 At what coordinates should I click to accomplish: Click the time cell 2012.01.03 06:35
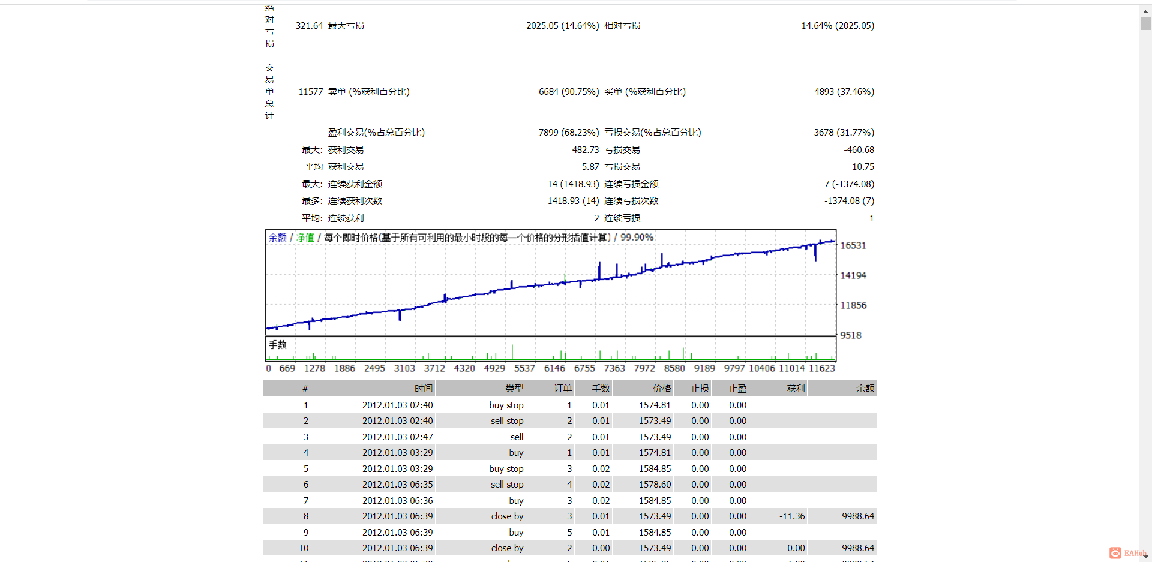[397, 485]
